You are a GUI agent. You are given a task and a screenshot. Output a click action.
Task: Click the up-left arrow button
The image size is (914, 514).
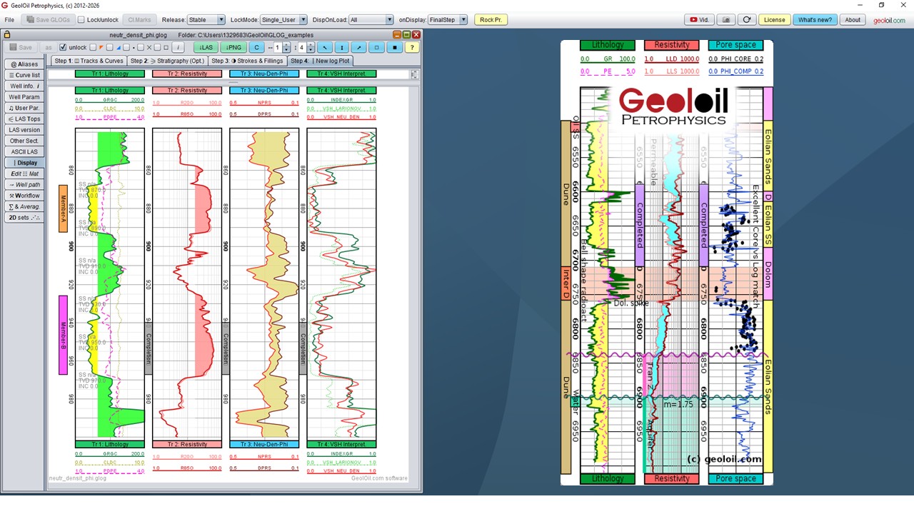pos(324,48)
